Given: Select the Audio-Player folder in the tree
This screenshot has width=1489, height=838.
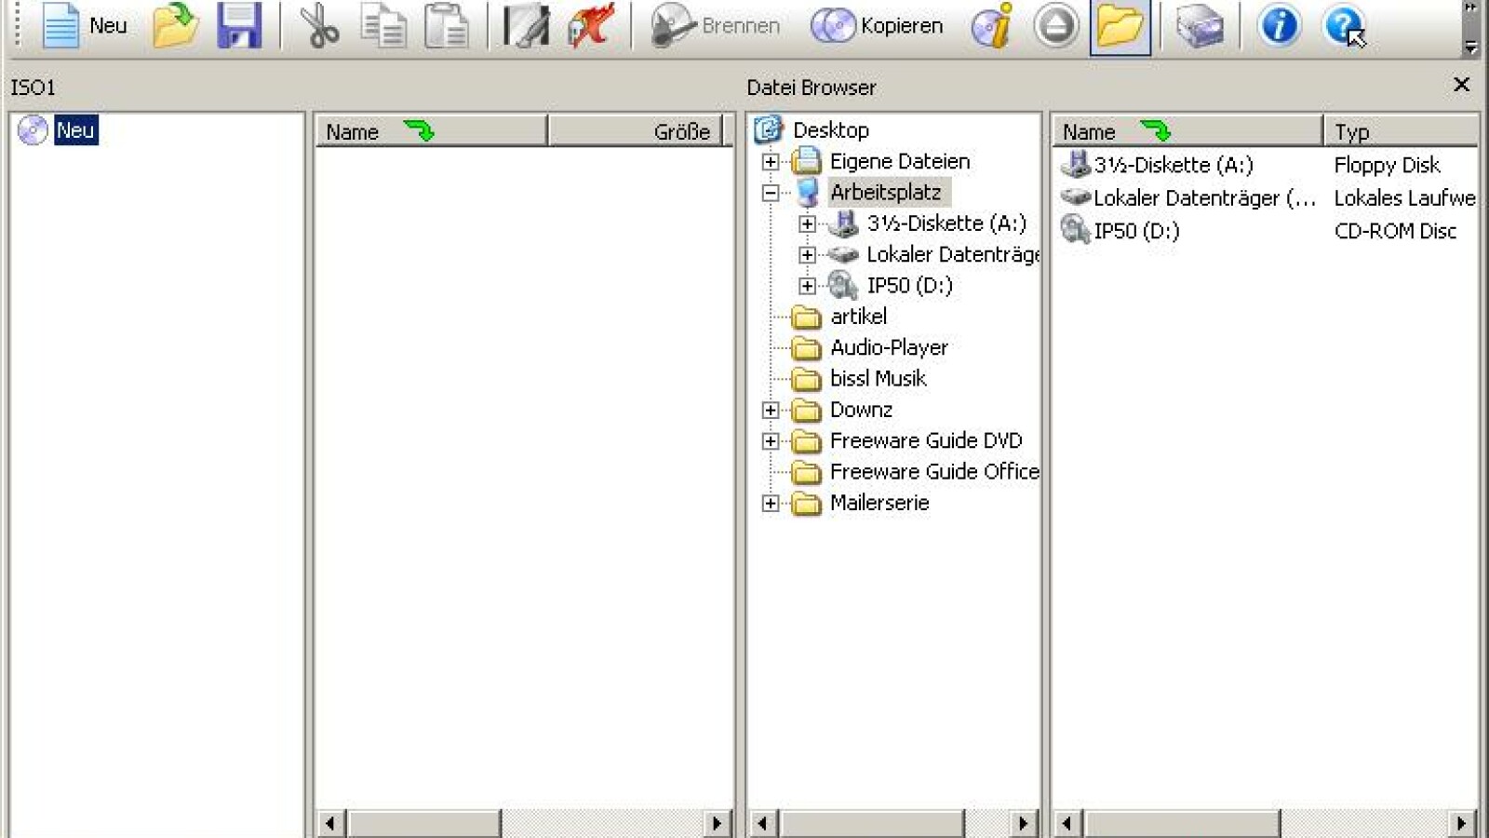Looking at the screenshot, I should [888, 347].
